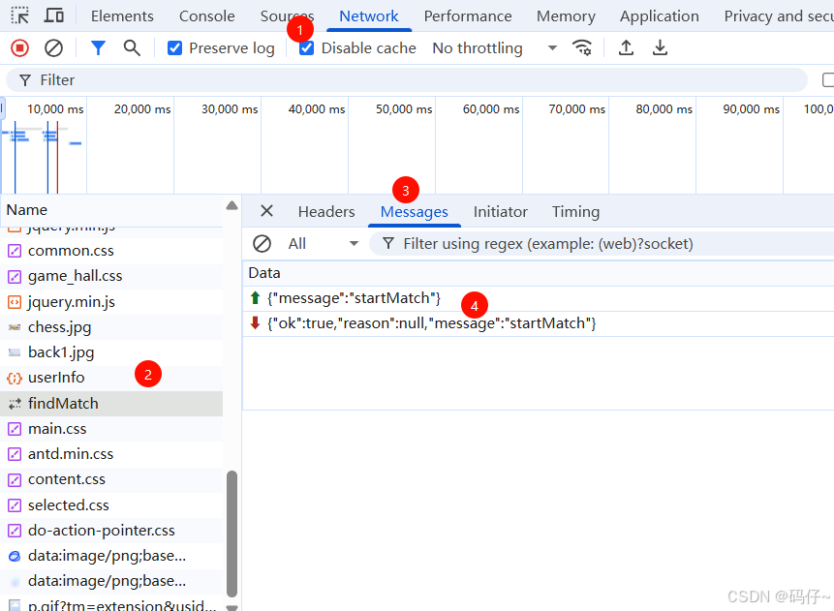Toggle the device toolbar icon
Image resolution: width=834 pixels, height=611 pixels.
click(x=53, y=15)
